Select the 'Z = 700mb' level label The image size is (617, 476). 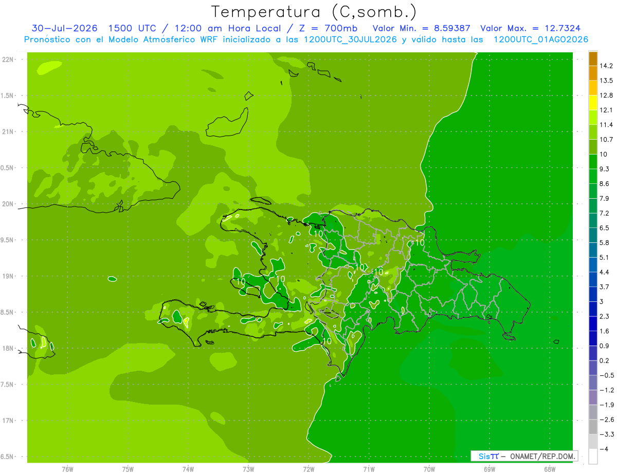329,28
